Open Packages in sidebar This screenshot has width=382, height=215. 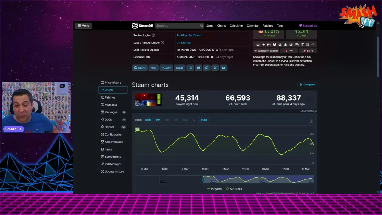point(113,112)
